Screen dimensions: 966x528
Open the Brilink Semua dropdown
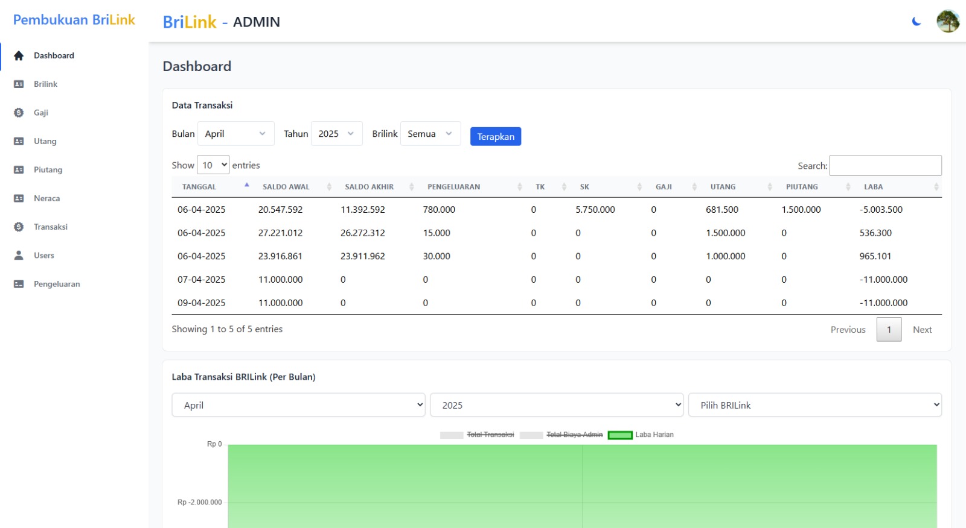tap(430, 134)
